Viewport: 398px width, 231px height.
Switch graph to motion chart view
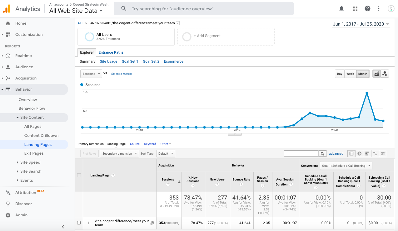click(x=385, y=74)
